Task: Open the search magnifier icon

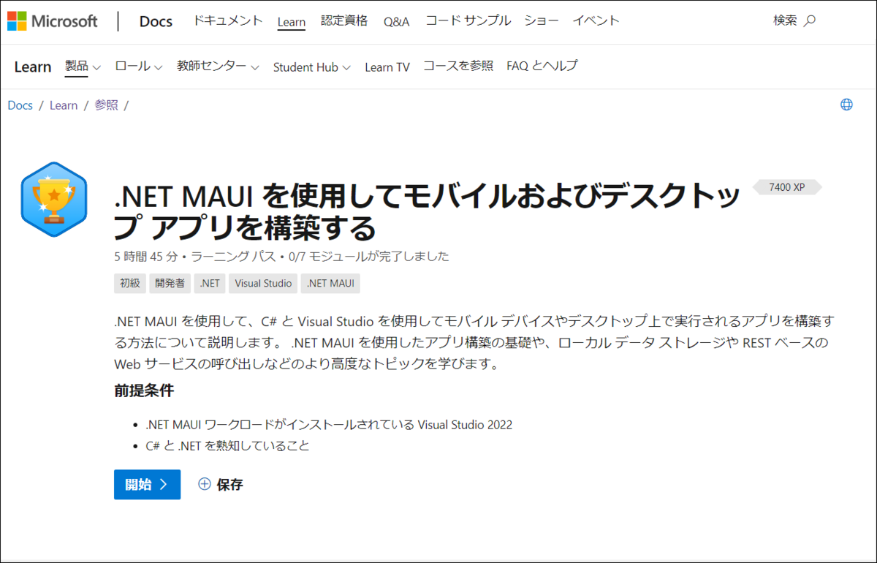Action: point(809,21)
